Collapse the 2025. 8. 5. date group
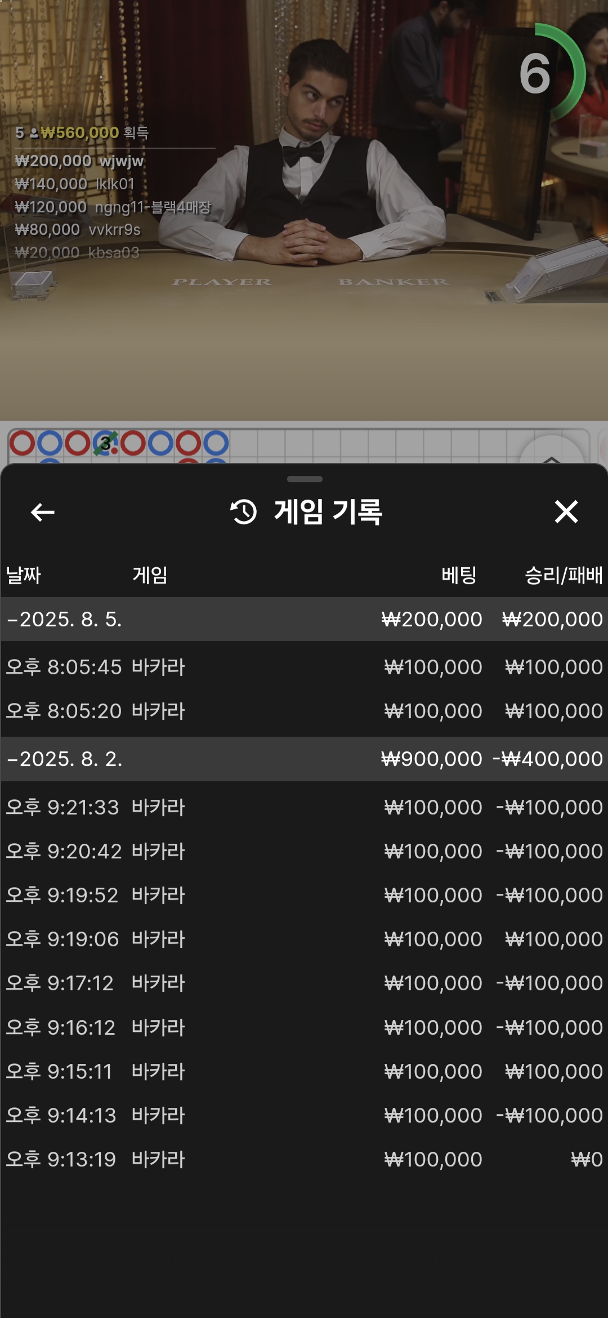This screenshot has width=608, height=1318. click(x=304, y=619)
